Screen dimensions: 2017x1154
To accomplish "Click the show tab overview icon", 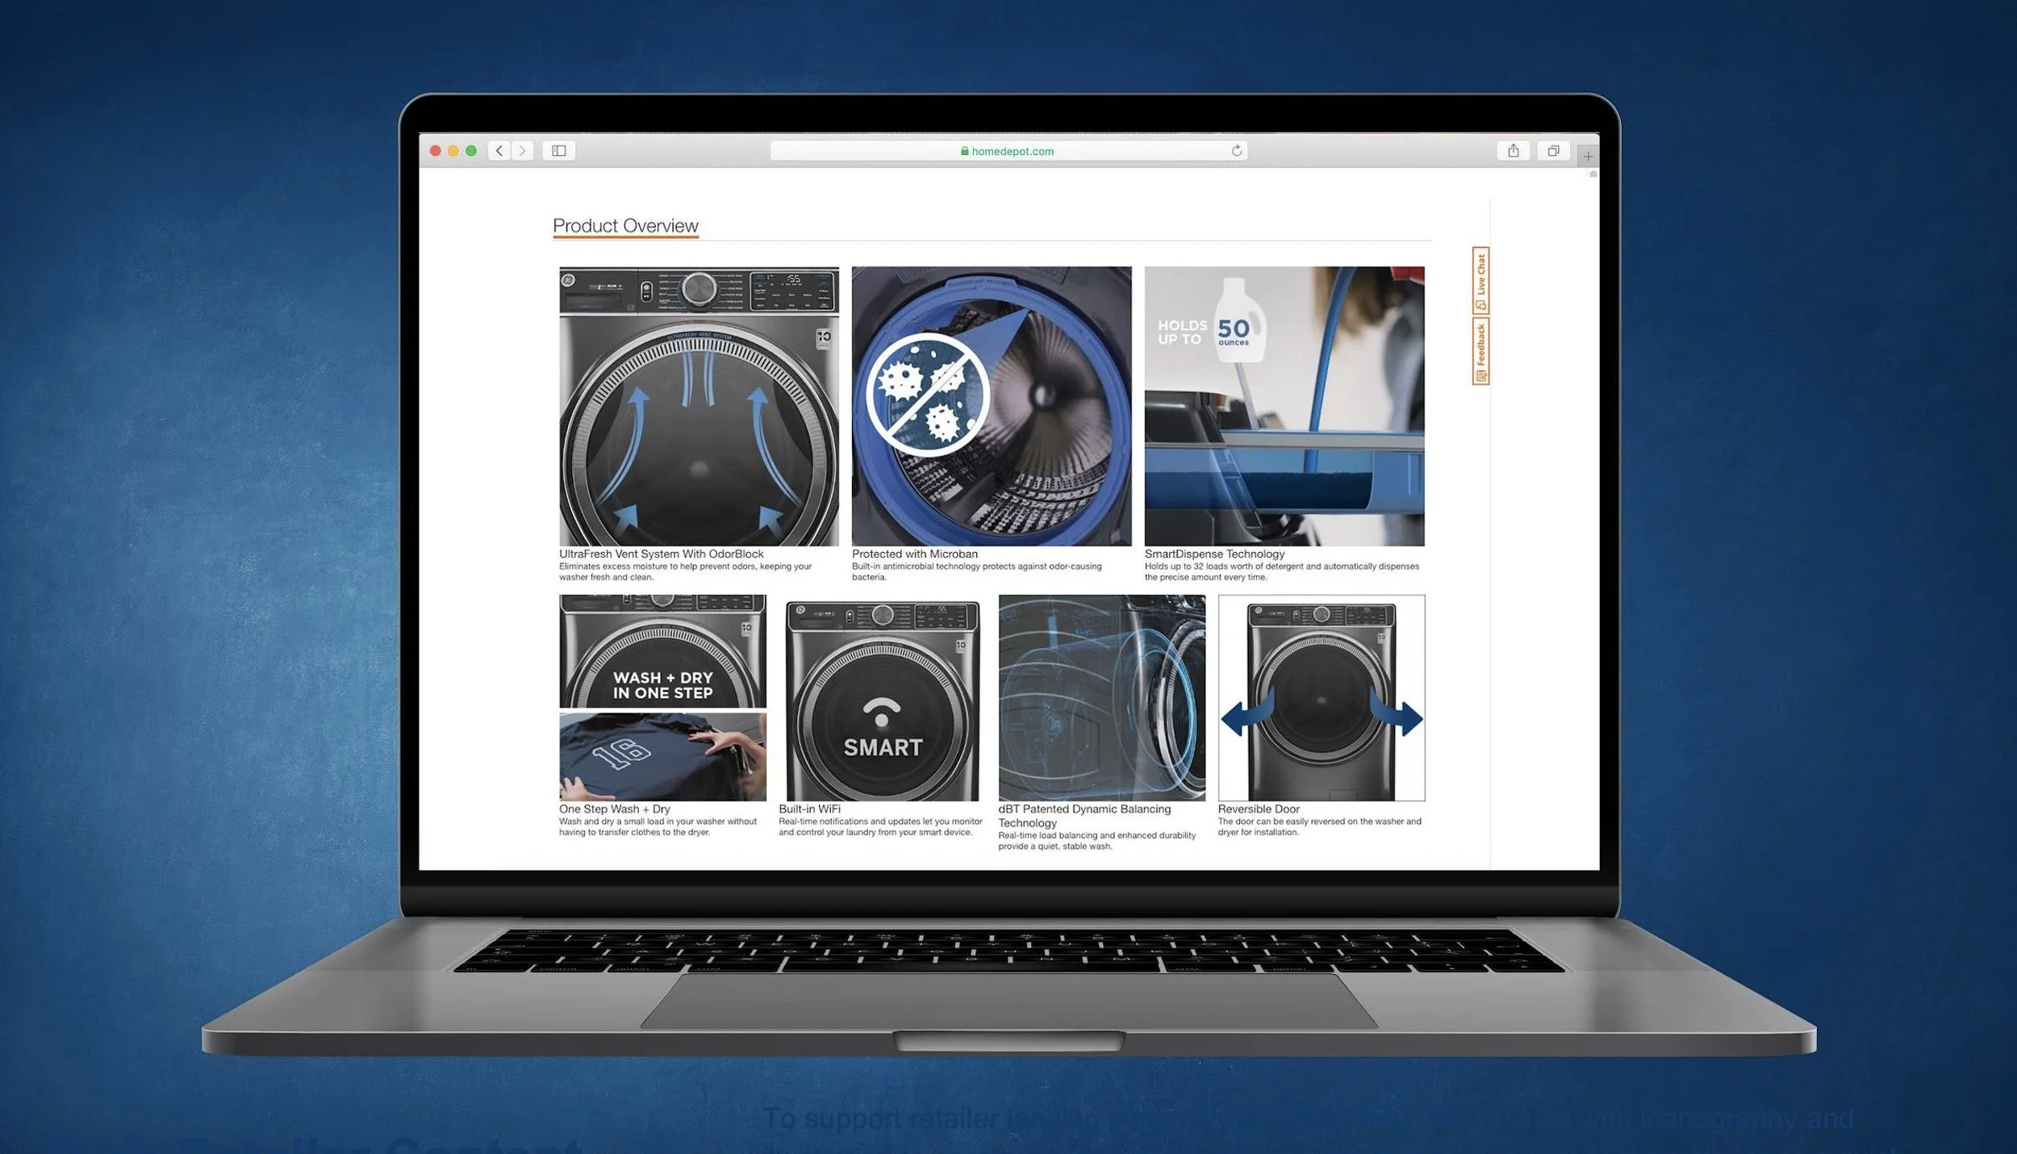I will click(x=1552, y=151).
